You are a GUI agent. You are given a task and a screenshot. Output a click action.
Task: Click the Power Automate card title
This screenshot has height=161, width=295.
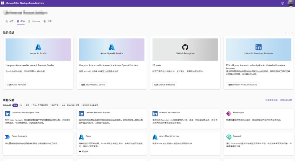(x=20, y=136)
